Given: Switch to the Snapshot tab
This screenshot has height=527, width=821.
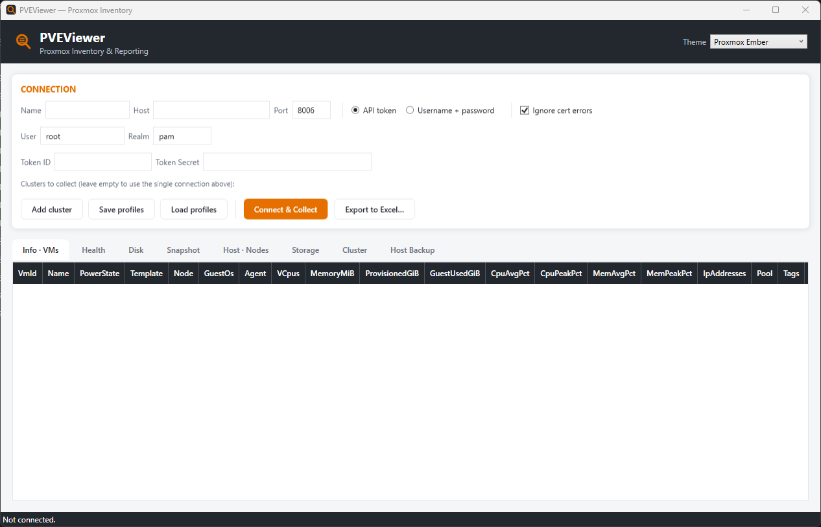Looking at the screenshot, I should coord(184,250).
